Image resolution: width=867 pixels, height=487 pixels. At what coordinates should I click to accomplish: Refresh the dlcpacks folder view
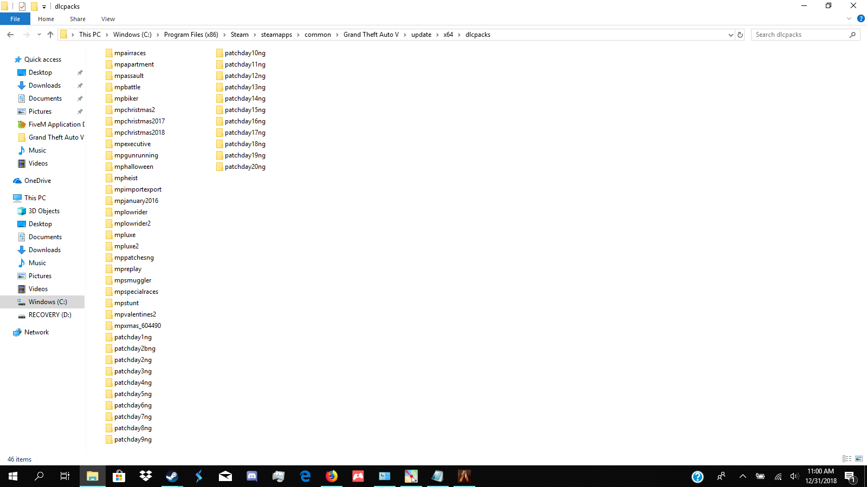tap(740, 35)
